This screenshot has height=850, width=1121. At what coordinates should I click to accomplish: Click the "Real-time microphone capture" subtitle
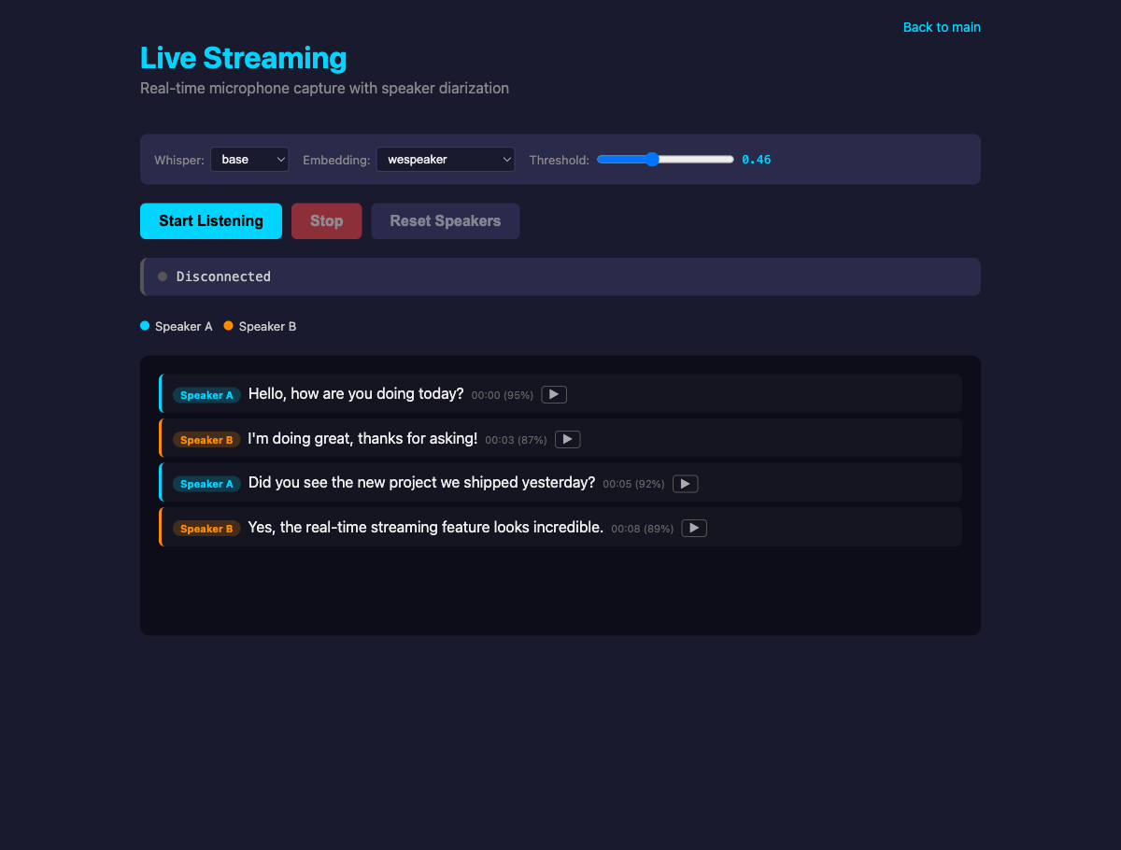click(x=324, y=88)
